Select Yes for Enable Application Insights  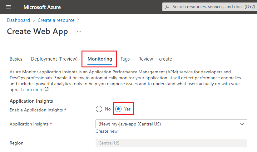118,109
